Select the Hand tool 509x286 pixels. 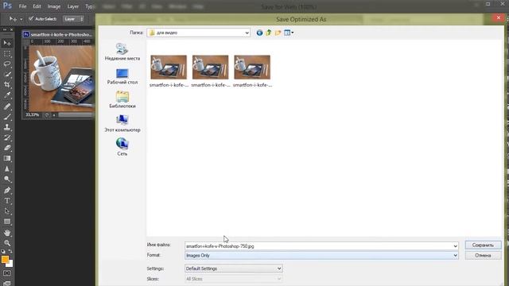click(7, 233)
